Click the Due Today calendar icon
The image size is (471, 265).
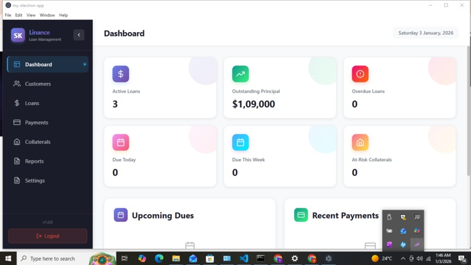pos(121,142)
